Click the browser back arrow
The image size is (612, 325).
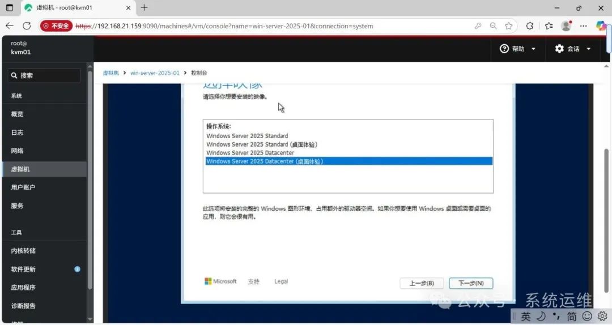tap(10, 25)
